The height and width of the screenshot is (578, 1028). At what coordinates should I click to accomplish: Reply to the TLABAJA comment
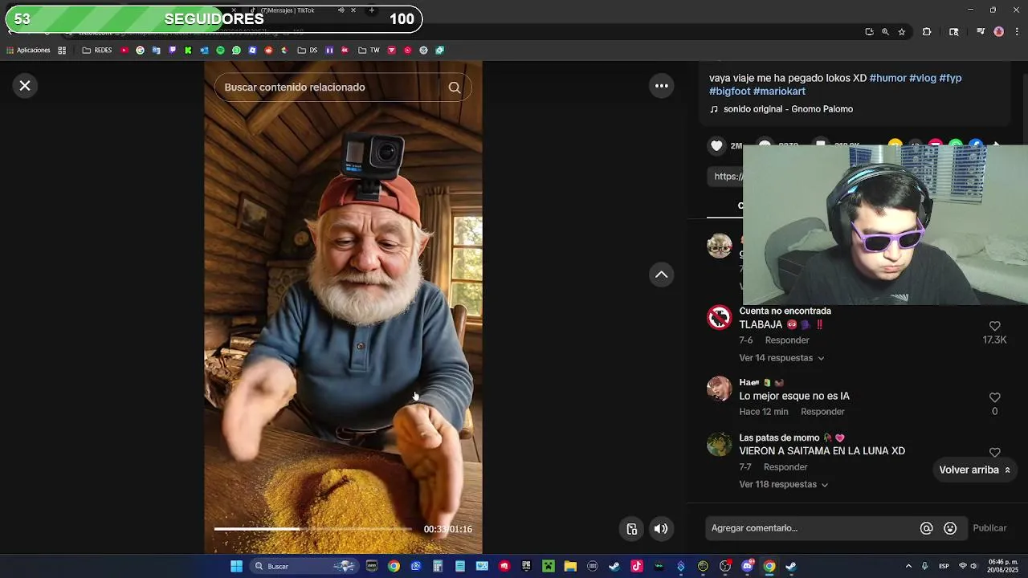(787, 340)
